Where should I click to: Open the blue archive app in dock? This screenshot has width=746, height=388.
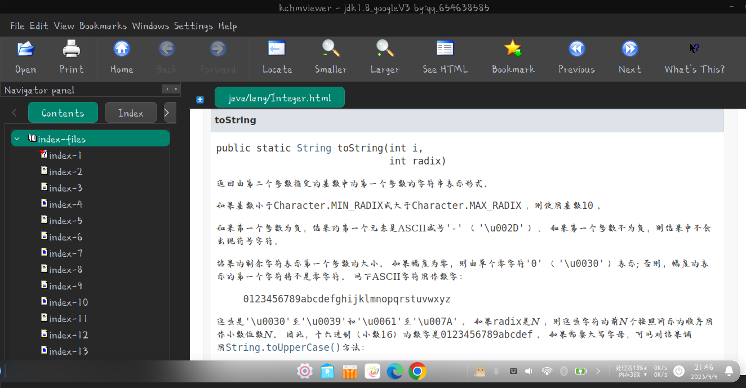click(327, 371)
